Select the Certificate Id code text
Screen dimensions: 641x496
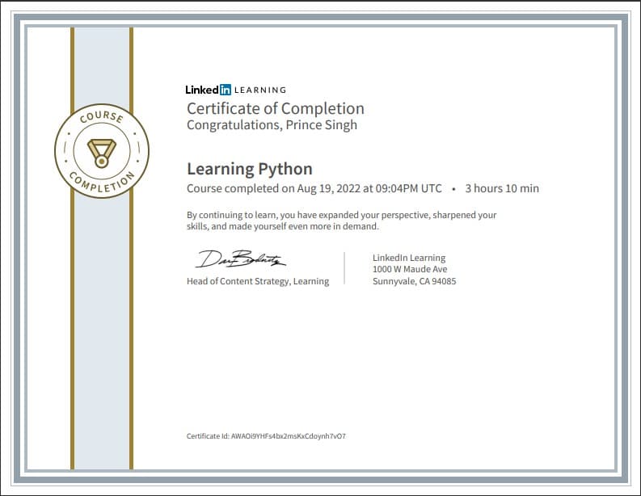click(289, 436)
